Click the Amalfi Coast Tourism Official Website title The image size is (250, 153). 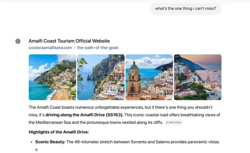pyautogui.click(x=69, y=41)
